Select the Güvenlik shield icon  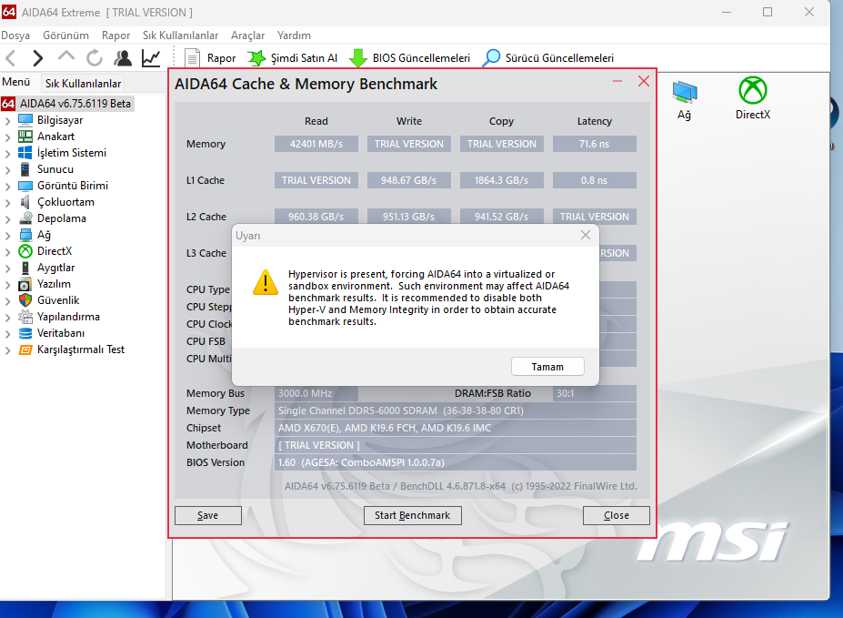click(25, 300)
